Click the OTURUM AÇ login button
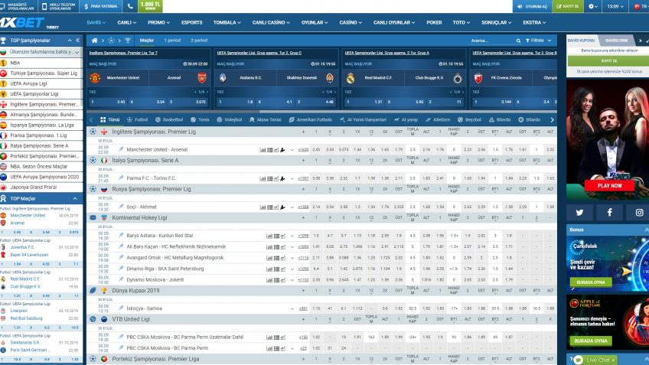 point(532,6)
